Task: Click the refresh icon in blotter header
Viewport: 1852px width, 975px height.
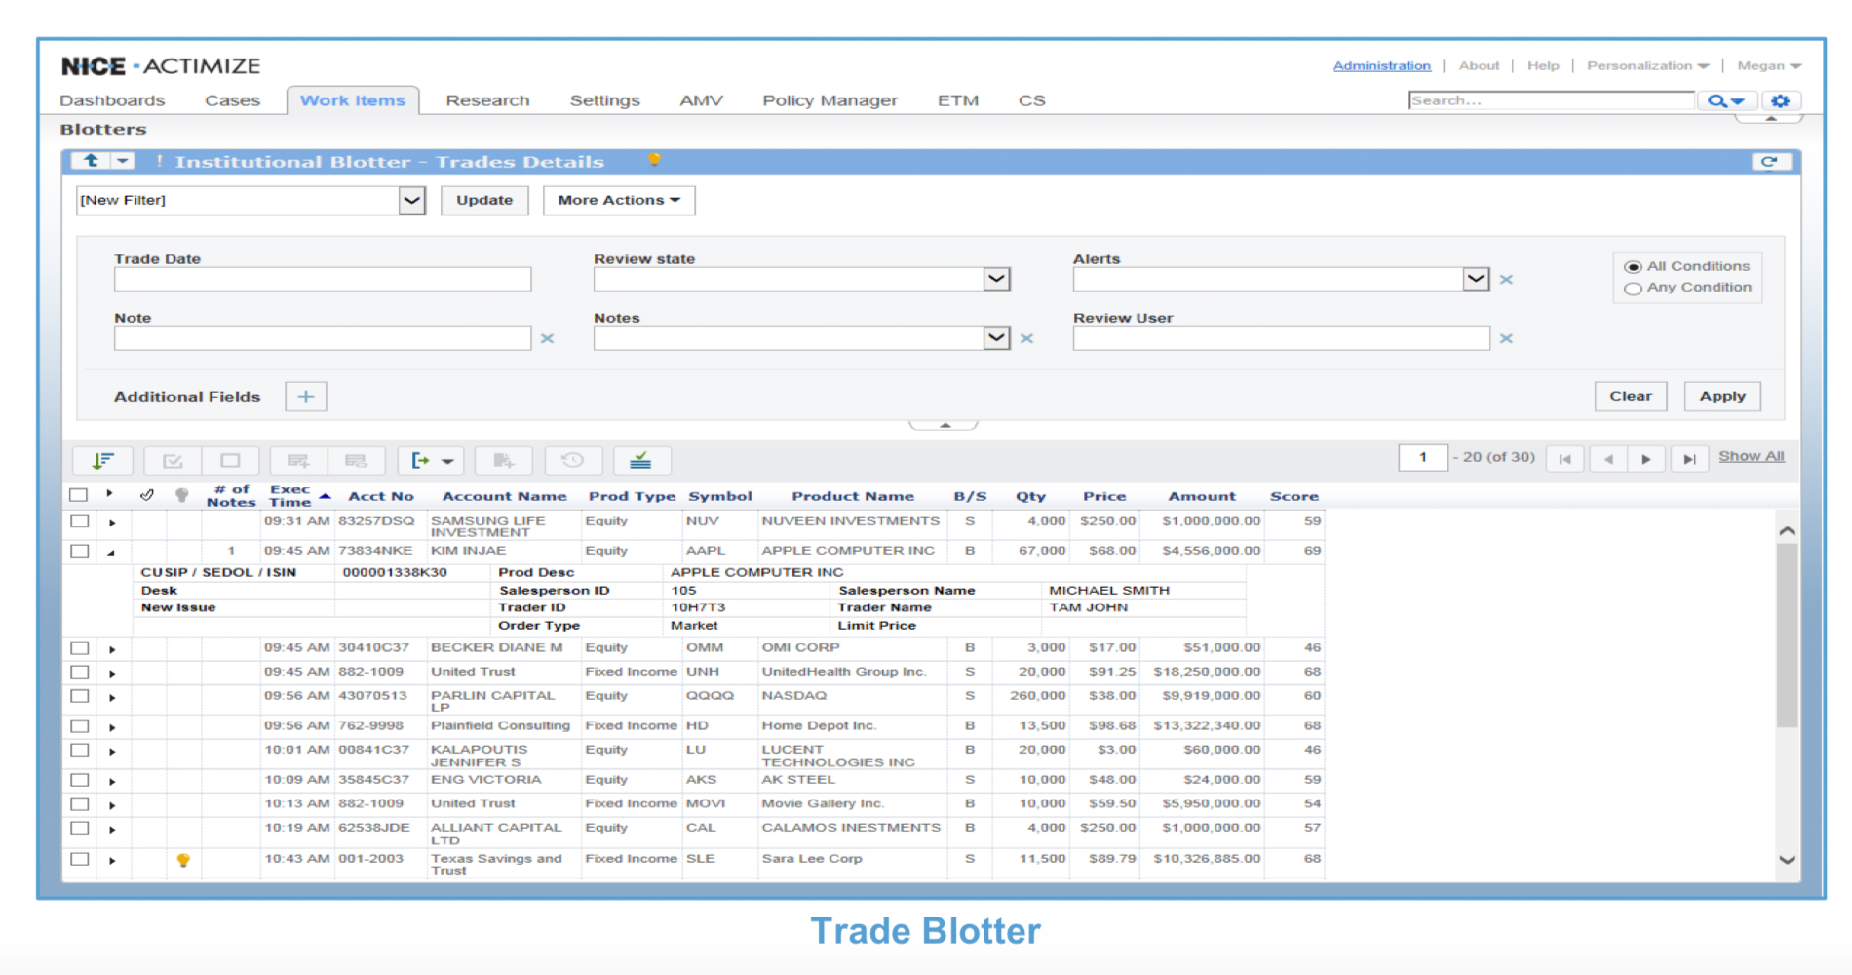Action: 1769,162
